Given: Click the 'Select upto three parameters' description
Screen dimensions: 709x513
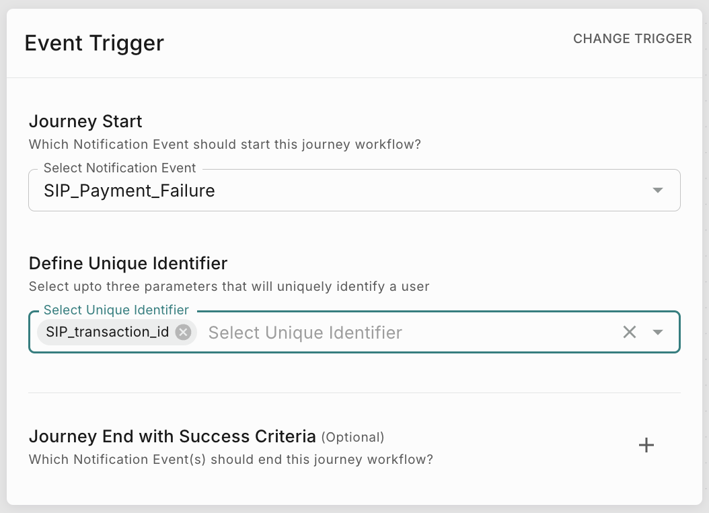Looking at the screenshot, I should pyautogui.click(x=229, y=286).
